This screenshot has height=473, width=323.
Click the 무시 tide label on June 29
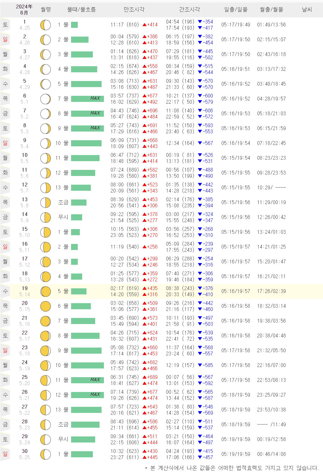pyautogui.click(x=63, y=439)
